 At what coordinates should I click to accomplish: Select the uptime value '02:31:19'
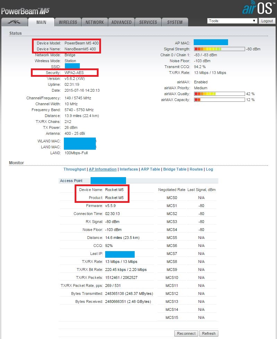[72, 84]
